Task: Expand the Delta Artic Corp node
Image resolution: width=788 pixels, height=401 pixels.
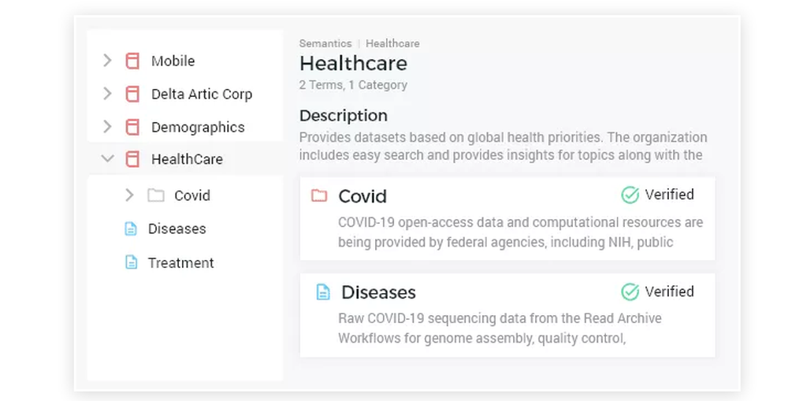Action: click(x=107, y=94)
